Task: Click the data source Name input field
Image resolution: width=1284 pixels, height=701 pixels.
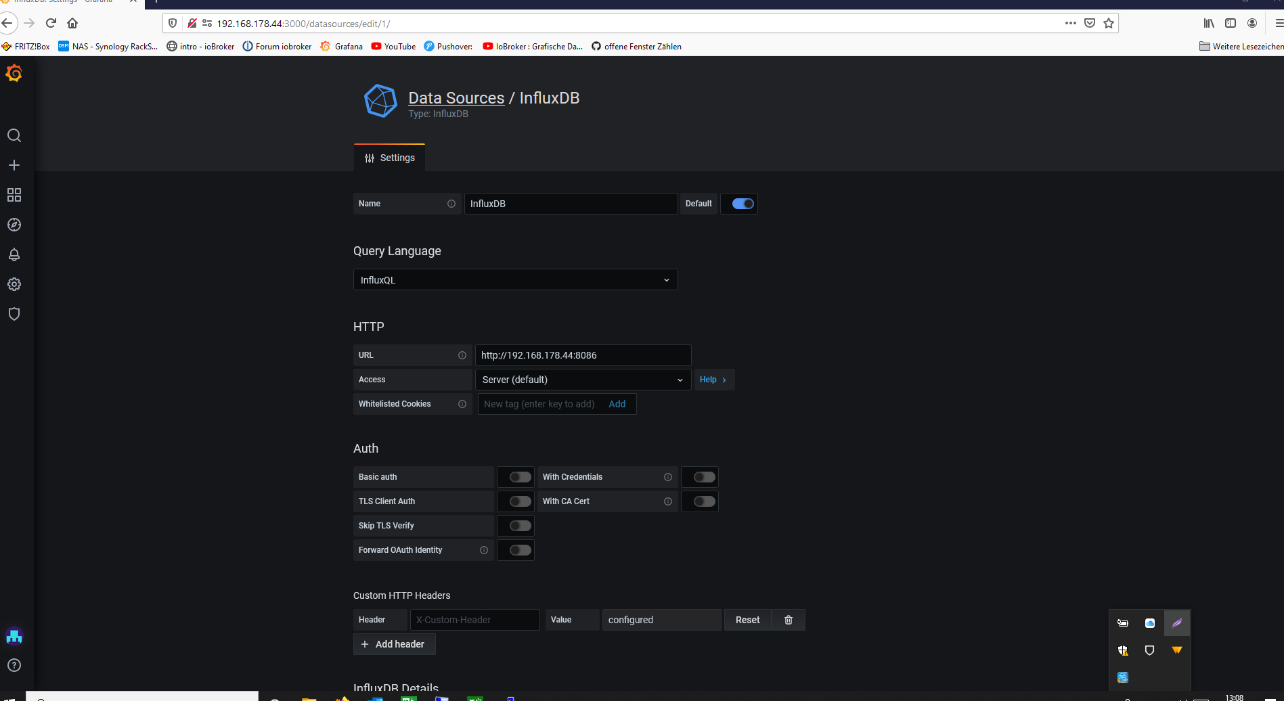Action: coord(571,204)
